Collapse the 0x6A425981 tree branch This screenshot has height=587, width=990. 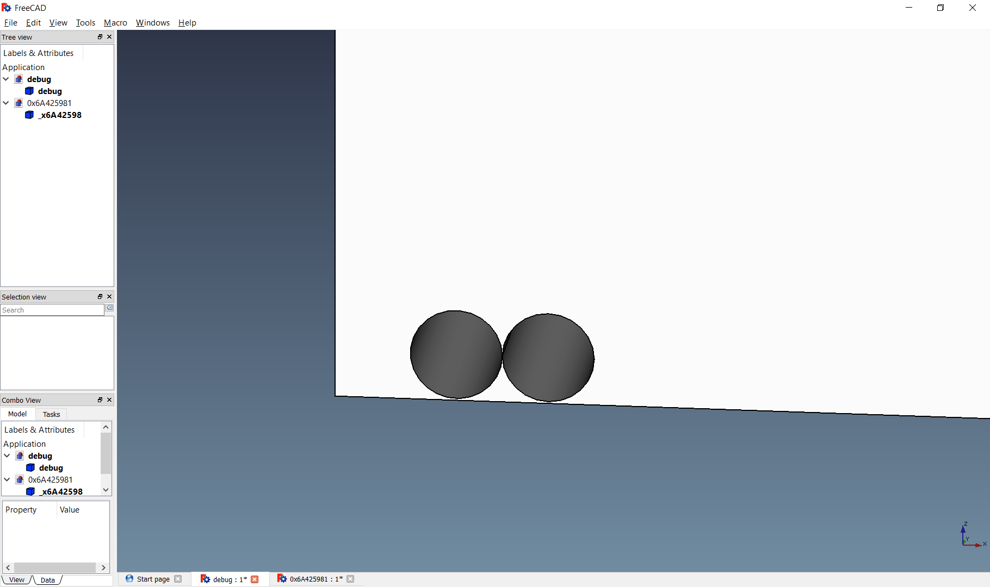click(x=6, y=103)
